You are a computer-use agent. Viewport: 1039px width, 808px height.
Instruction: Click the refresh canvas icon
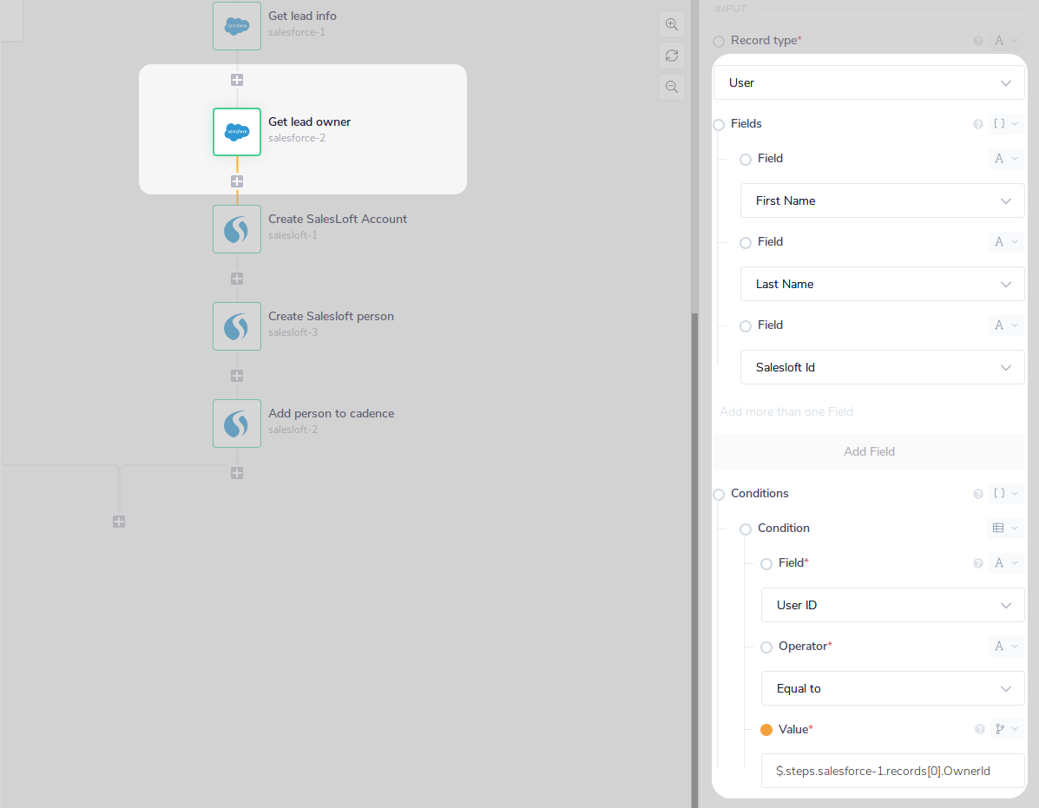pyautogui.click(x=671, y=56)
